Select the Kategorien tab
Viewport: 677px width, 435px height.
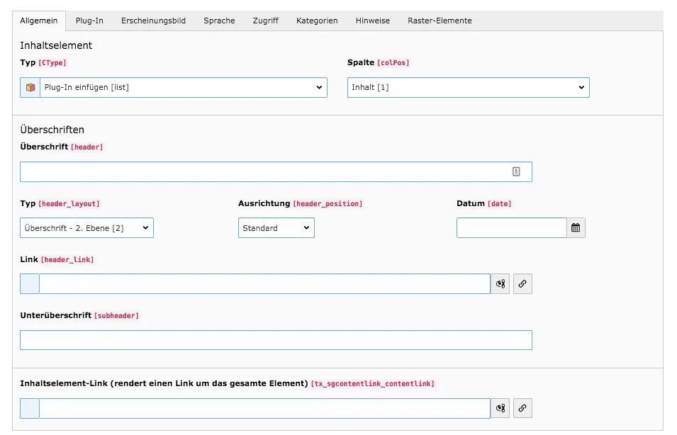317,21
